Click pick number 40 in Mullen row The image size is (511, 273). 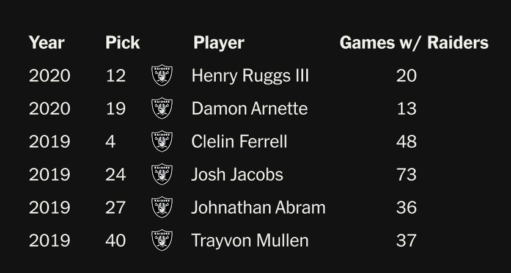click(x=115, y=240)
